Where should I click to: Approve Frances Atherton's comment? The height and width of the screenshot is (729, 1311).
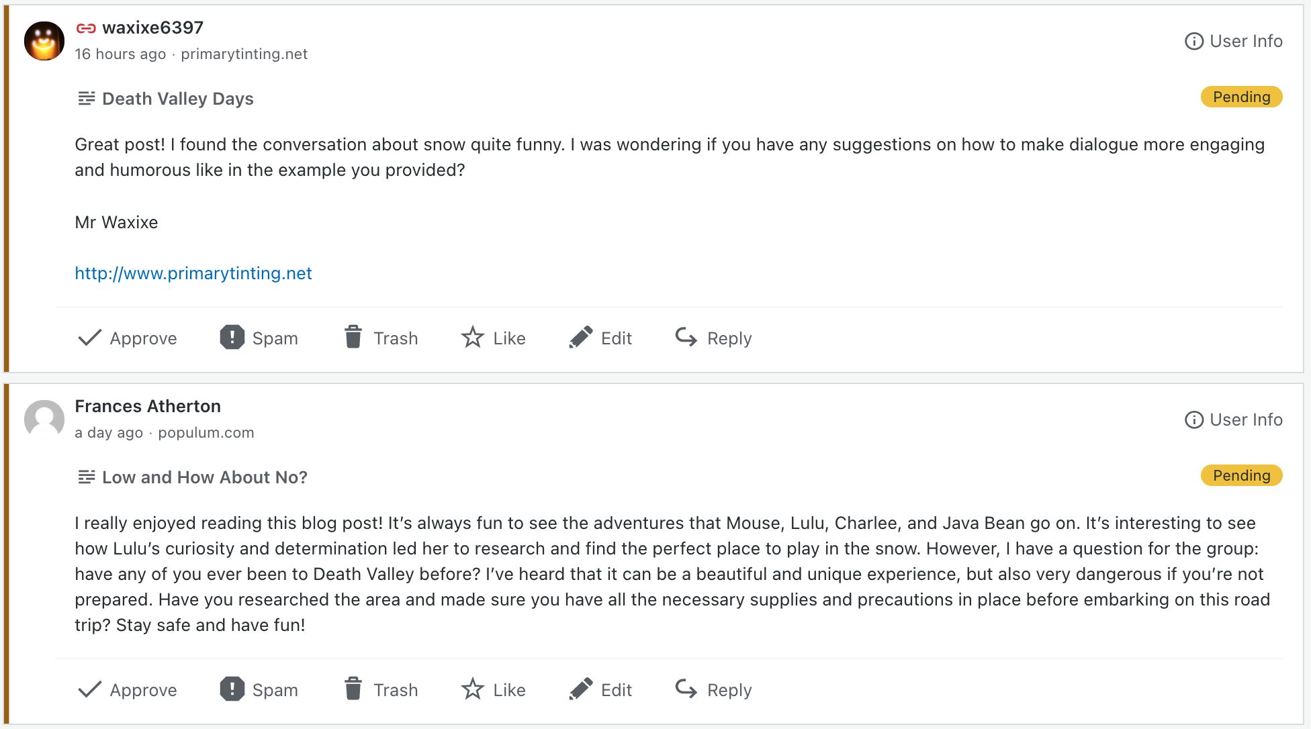point(128,690)
